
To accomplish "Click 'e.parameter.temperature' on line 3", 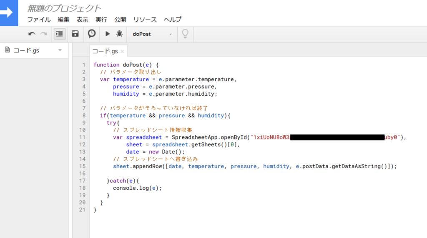I will click(196, 79).
